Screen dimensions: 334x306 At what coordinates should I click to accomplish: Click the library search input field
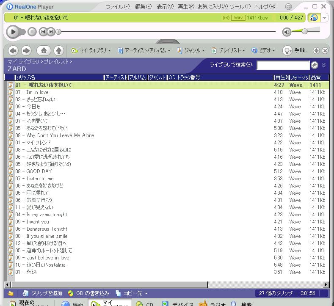(283, 65)
